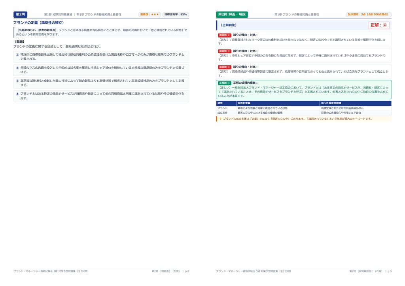Viewport: 405px width, 286px height.
Task: Click the green 正解肢④ tag
Action: (x=225, y=83)
